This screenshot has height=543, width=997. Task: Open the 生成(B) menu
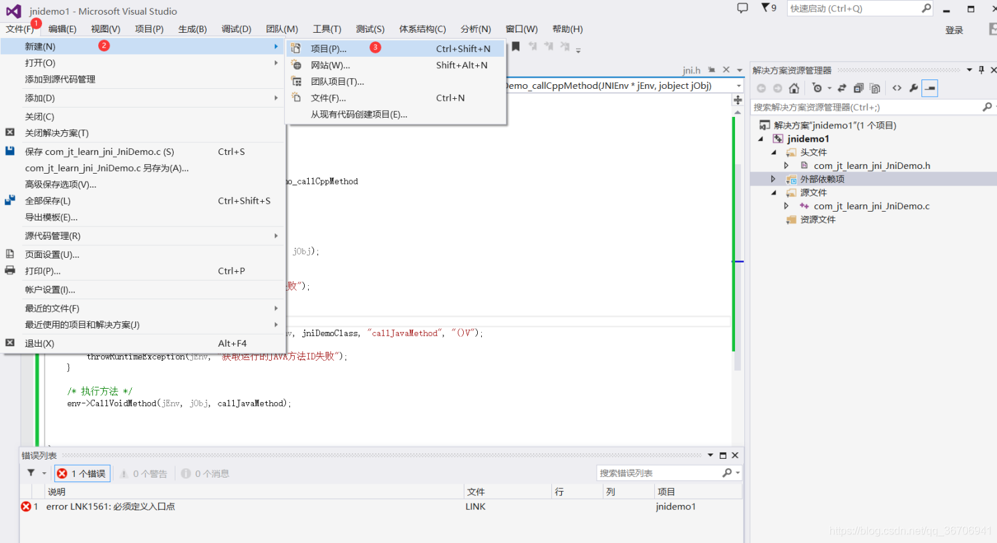click(x=192, y=29)
